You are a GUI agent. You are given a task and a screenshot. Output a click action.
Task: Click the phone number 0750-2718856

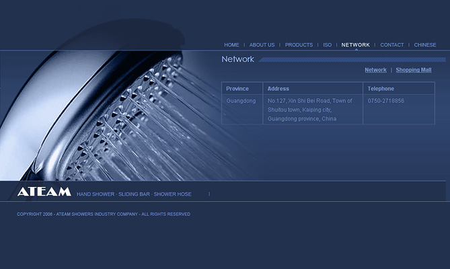pos(386,101)
